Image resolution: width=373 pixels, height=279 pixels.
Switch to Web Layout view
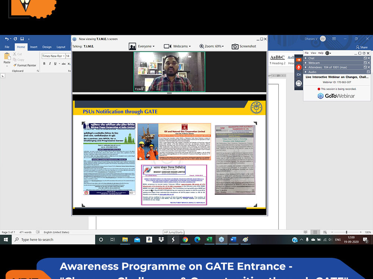325,232
